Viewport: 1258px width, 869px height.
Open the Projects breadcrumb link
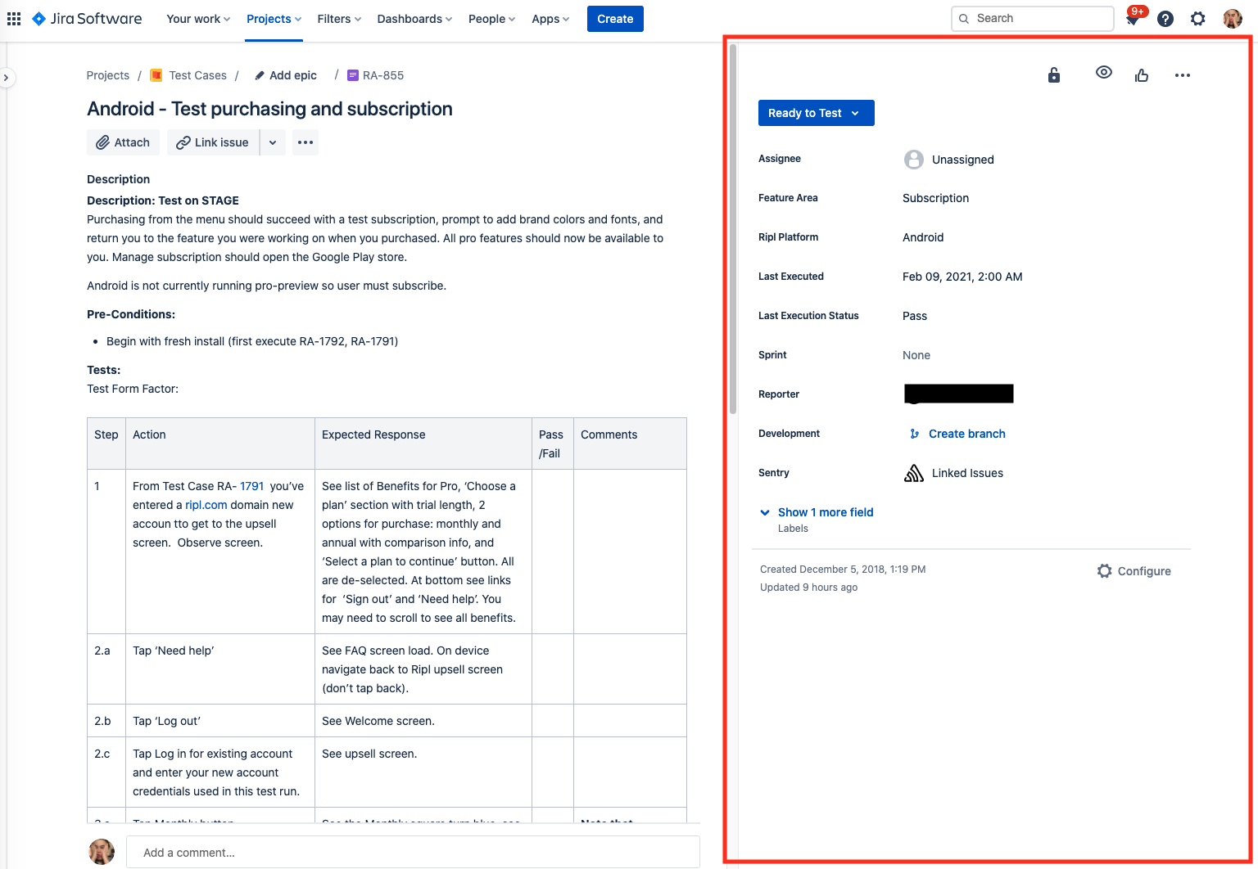[x=108, y=75]
